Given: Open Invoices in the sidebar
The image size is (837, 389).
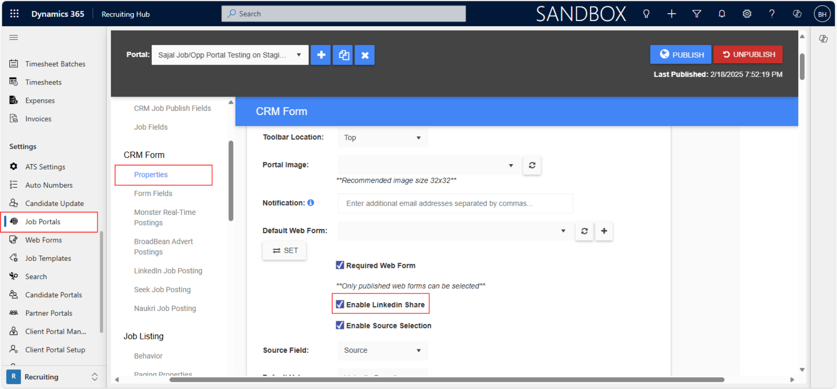Looking at the screenshot, I should 38,118.
